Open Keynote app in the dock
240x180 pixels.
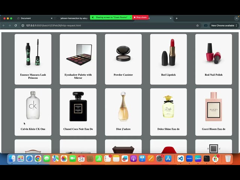coord(142,159)
